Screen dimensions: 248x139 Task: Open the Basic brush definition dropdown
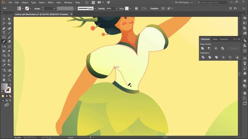95,8
